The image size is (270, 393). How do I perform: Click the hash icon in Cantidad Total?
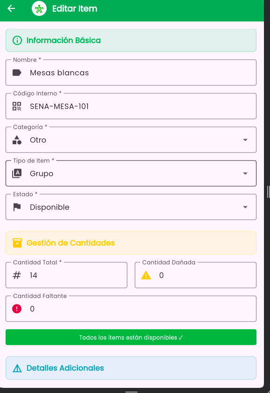coord(17,275)
